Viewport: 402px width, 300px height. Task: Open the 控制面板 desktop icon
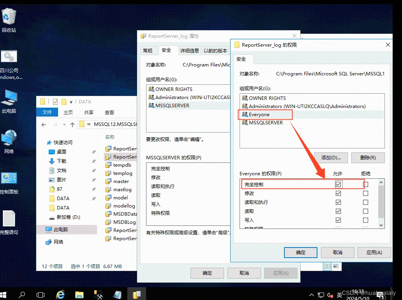[x=9, y=182]
